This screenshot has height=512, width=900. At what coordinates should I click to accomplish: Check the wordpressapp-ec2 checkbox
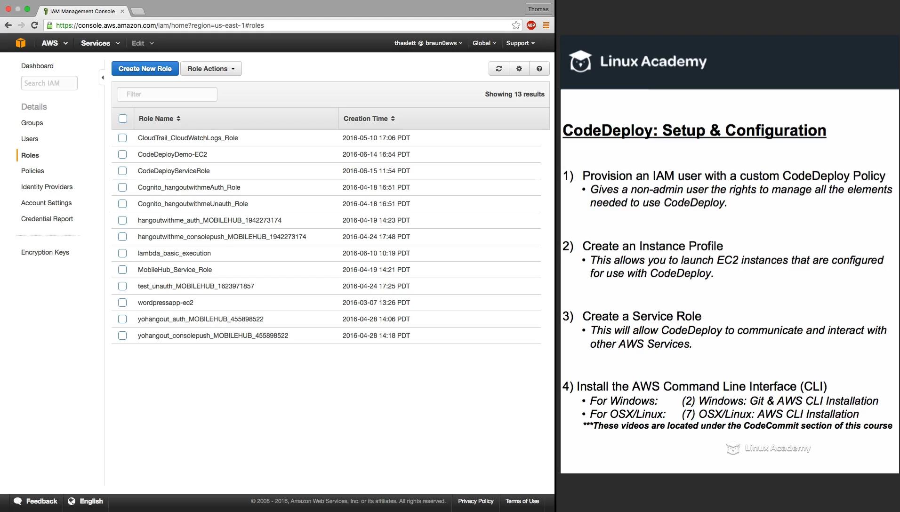point(122,303)
